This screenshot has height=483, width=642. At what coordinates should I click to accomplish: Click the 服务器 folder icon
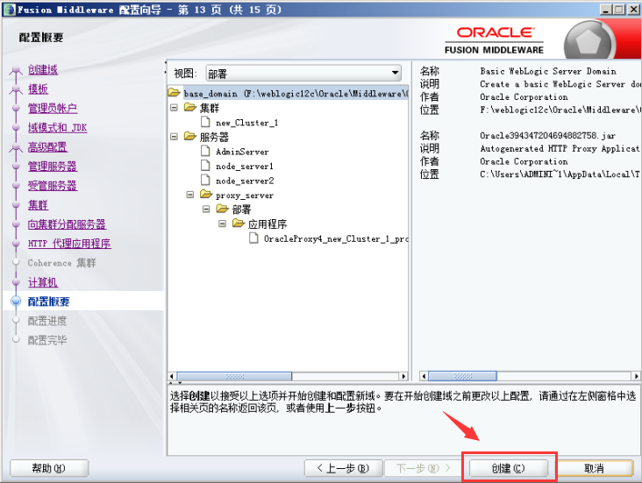pyautogui.click(x=189, y=137)
